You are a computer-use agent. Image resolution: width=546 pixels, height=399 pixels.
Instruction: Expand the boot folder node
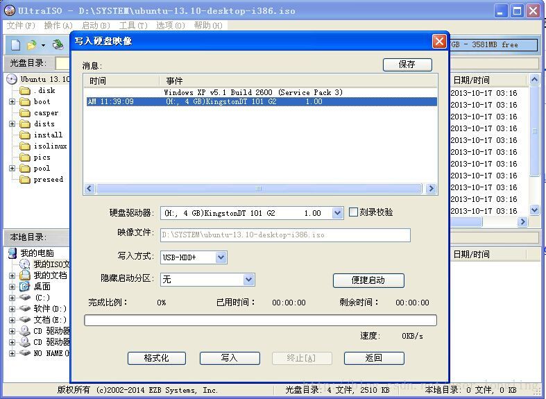point(12,102)
